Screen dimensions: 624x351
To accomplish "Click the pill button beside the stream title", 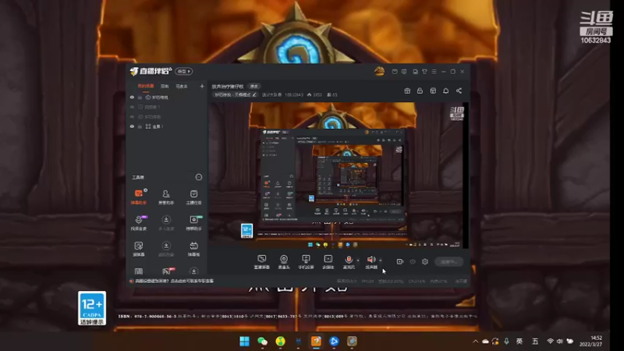I will pyautogui.click(x=254, y=87).
